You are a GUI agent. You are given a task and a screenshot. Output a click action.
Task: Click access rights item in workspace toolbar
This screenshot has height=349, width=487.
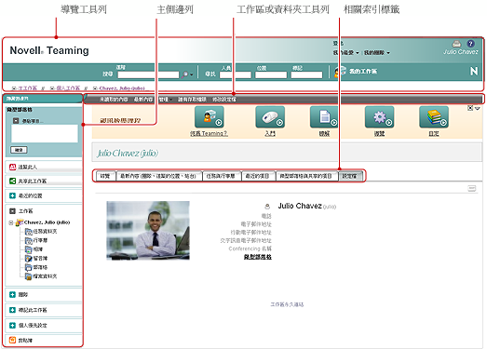coord(192,100)
